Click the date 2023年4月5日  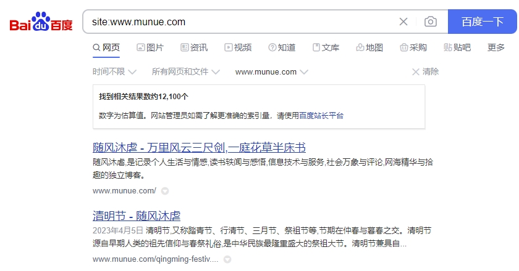[118, 230]
